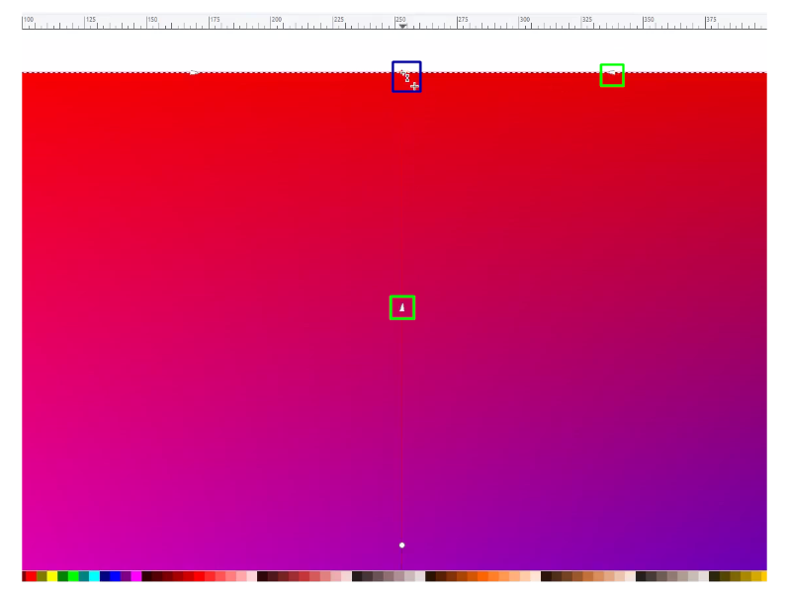Select the teal palette swatch
The width and height of the screenshot is (788, 593).
pos(84,576)
